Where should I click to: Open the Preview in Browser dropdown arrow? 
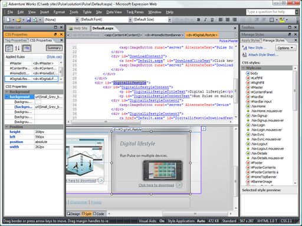tap(40, 20)
